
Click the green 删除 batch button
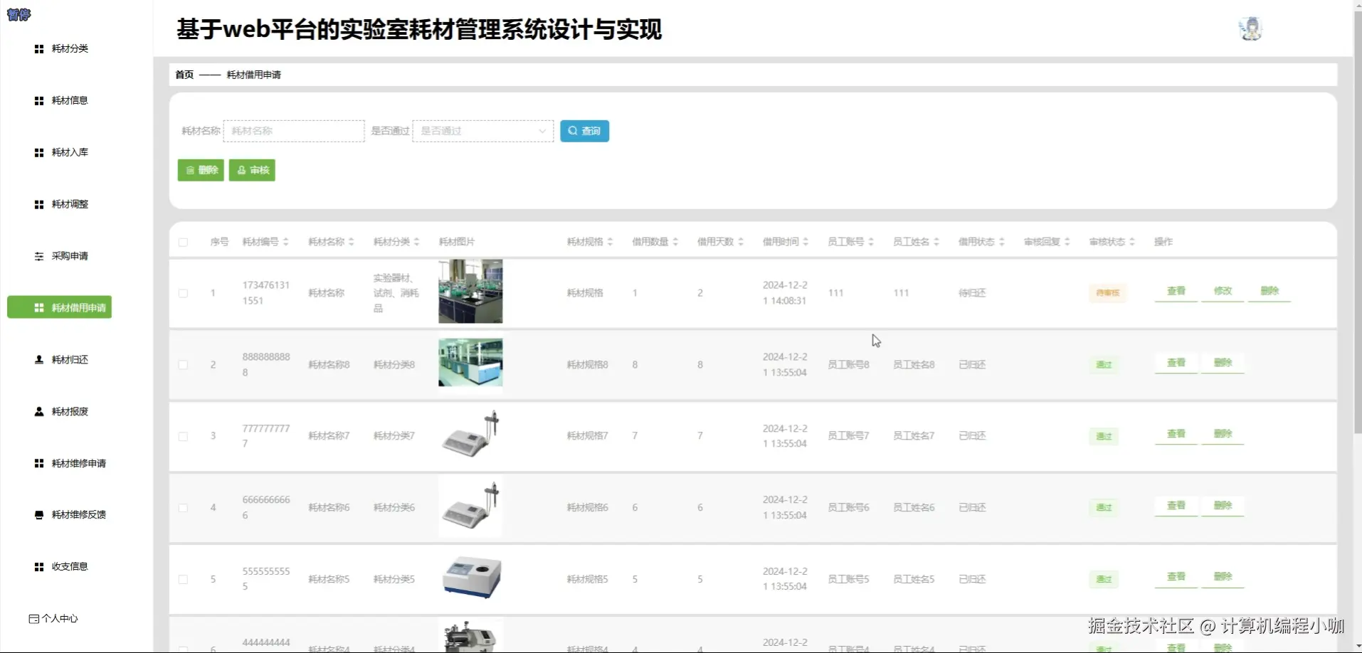coord(201,170)
